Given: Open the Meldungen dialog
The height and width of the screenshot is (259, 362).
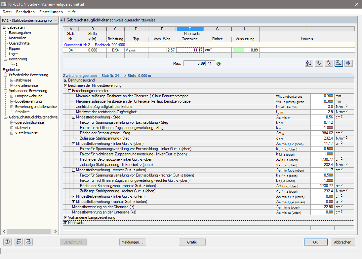Looking at the screenshot, I should pyautogui.click(x=133, y=242).
